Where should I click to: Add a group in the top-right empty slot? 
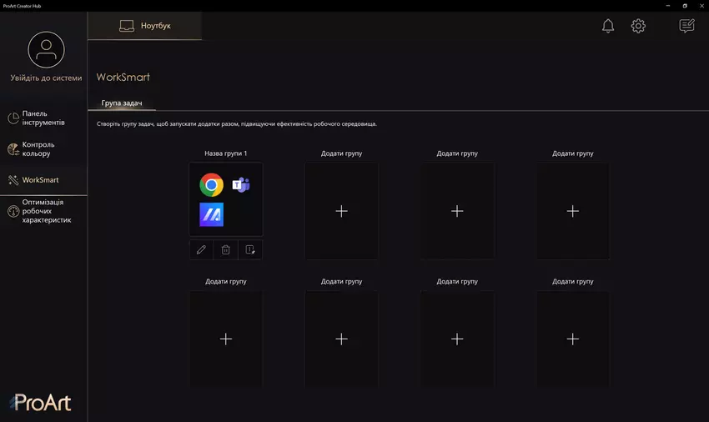pyautogui.click(x=572, y=211)
